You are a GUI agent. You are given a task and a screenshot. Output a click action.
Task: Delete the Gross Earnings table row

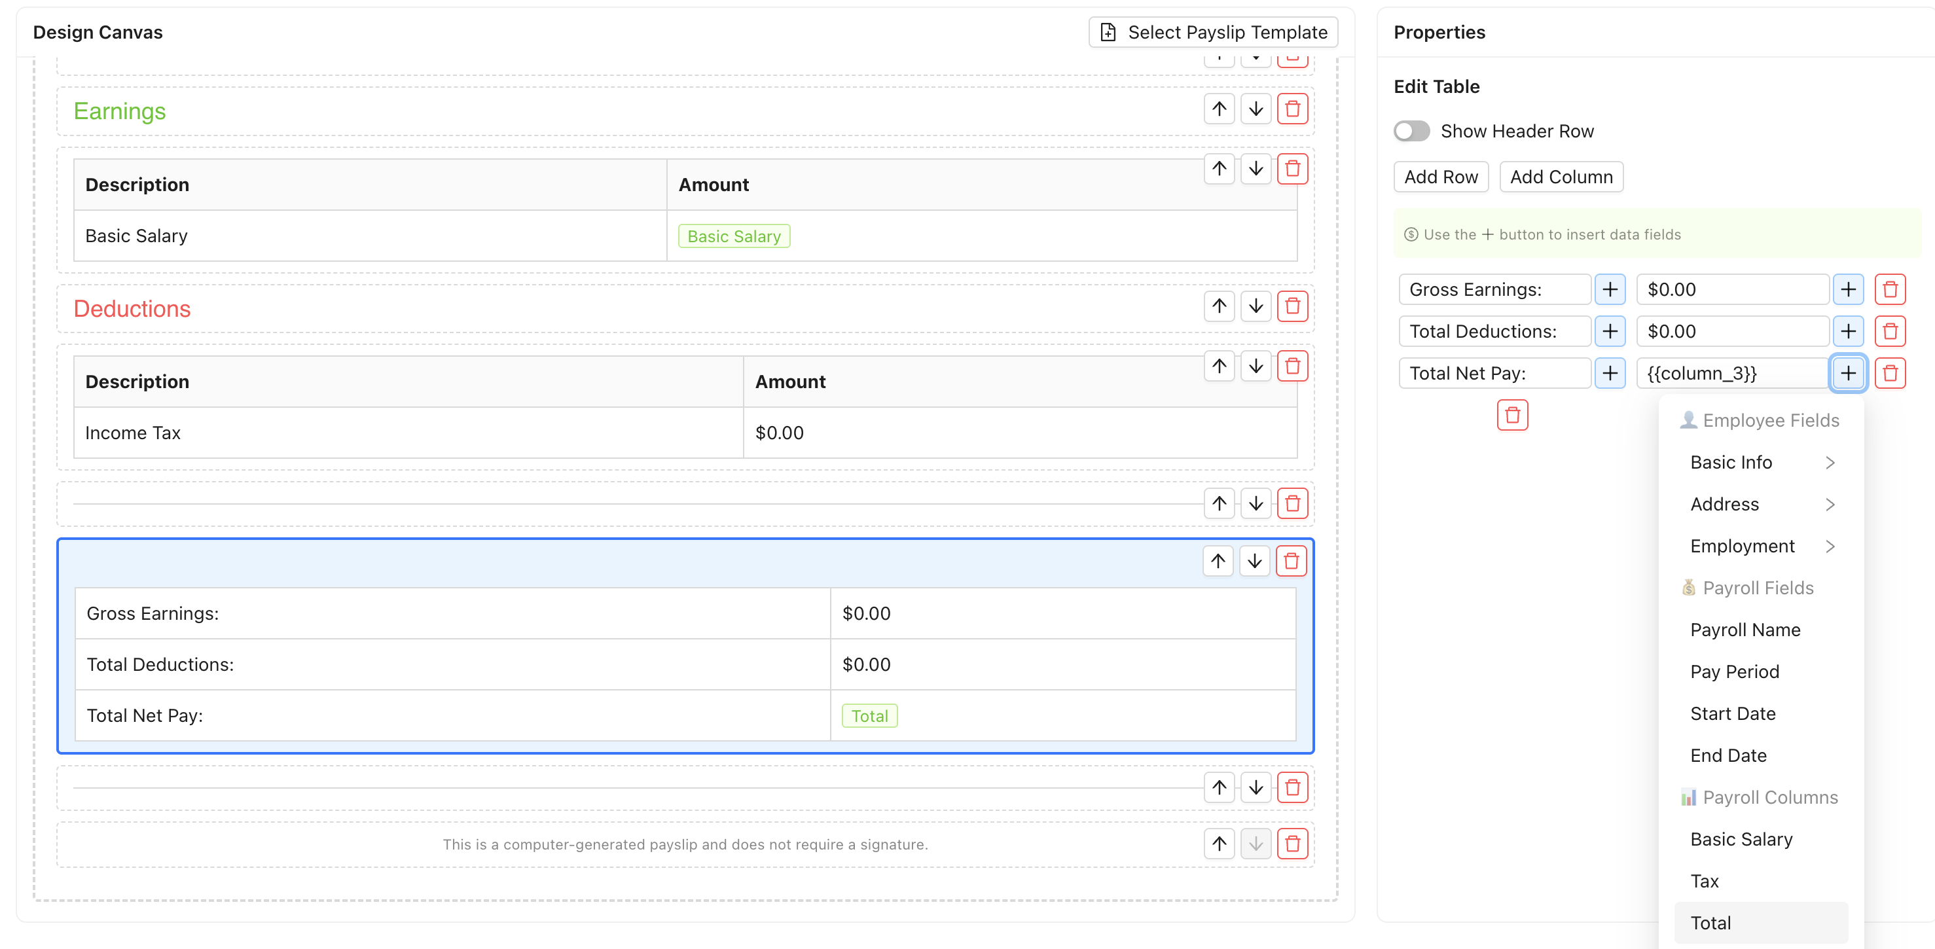[1890, 290]
